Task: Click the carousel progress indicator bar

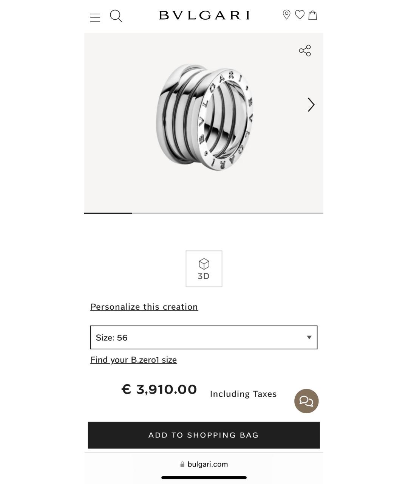Action: 108,213
